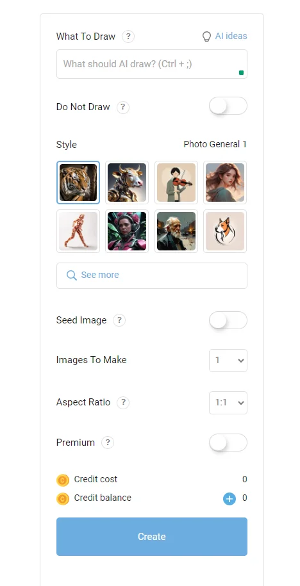
Task: Click the AI ideas lightbulb icon
Action: pyautogui.click(x=206, y=37)
